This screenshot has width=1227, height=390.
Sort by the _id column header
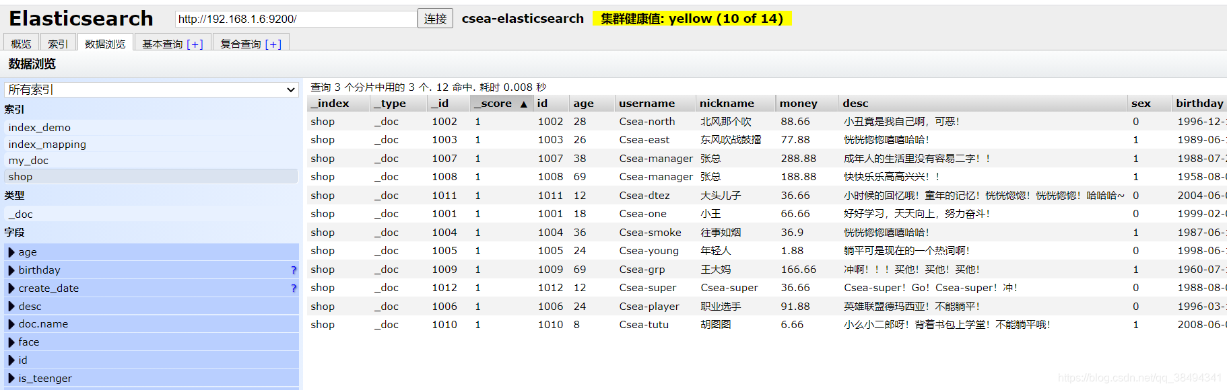[x=448, y=104]
